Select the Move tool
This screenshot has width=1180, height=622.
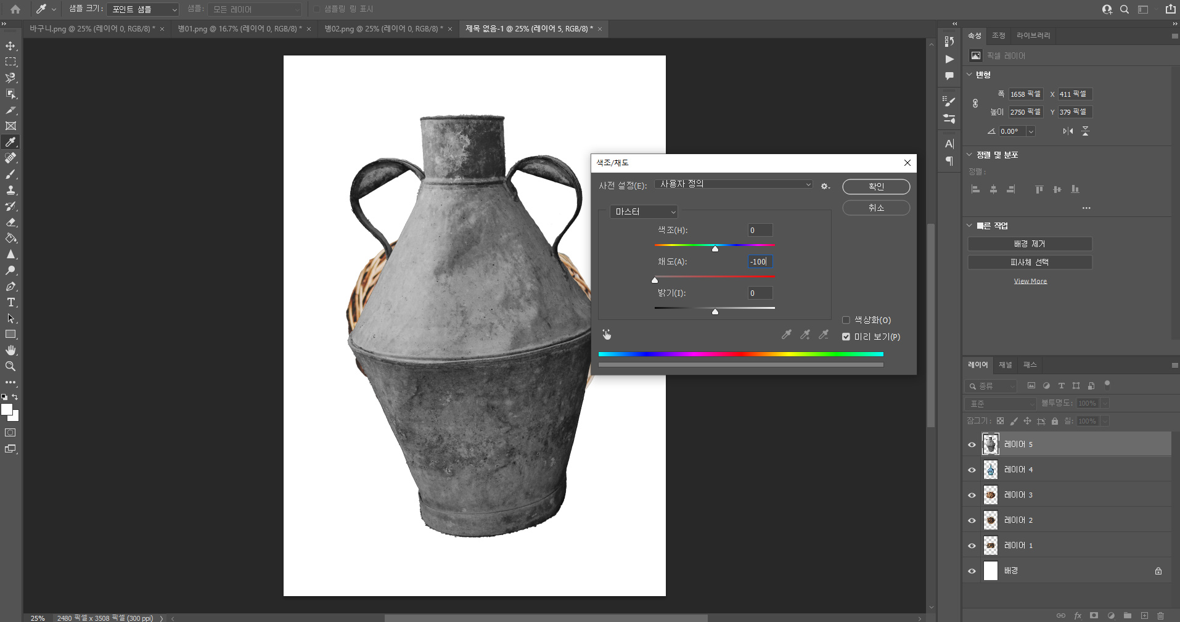pyautogui.click(x=10, y=46)
